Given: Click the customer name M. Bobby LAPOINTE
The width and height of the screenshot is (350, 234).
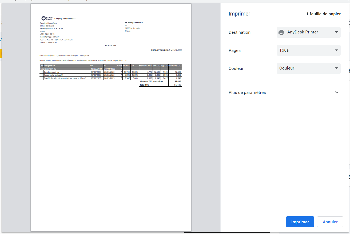Looking at the screenshot, I should (x=134, y=23).
